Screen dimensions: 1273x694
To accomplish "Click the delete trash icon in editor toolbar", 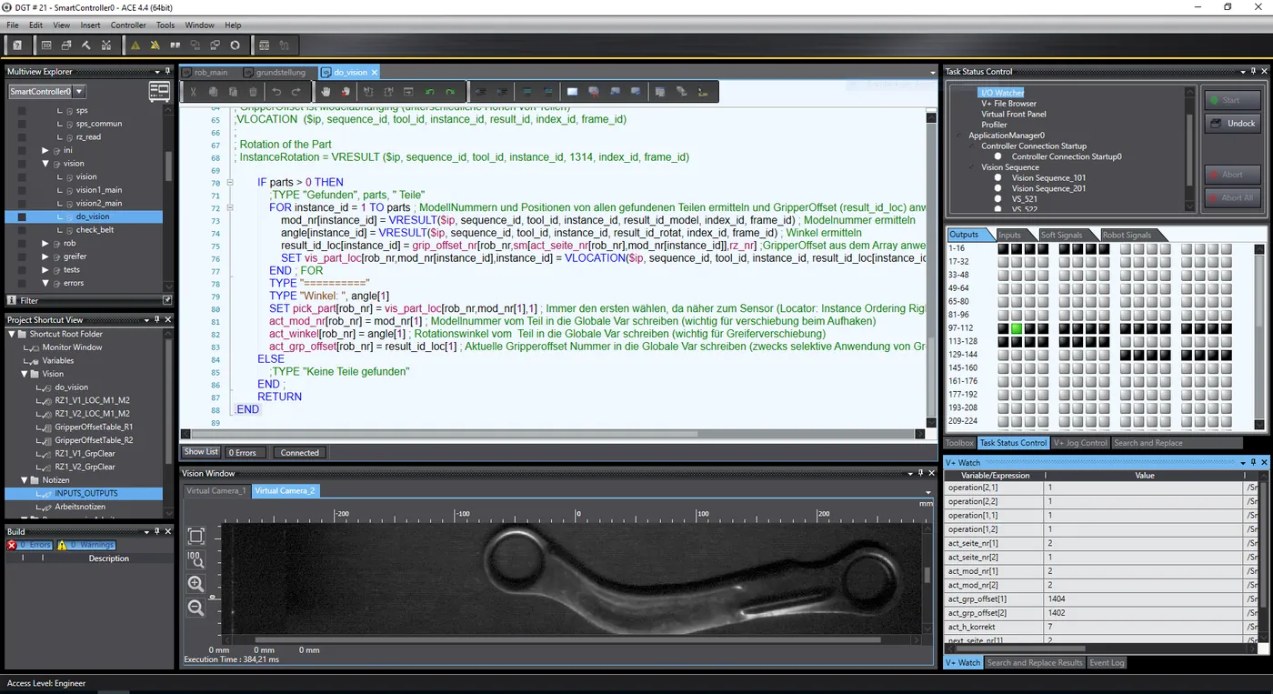I will click(254, 92).
